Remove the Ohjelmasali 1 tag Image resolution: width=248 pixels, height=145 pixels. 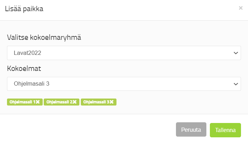38,102
